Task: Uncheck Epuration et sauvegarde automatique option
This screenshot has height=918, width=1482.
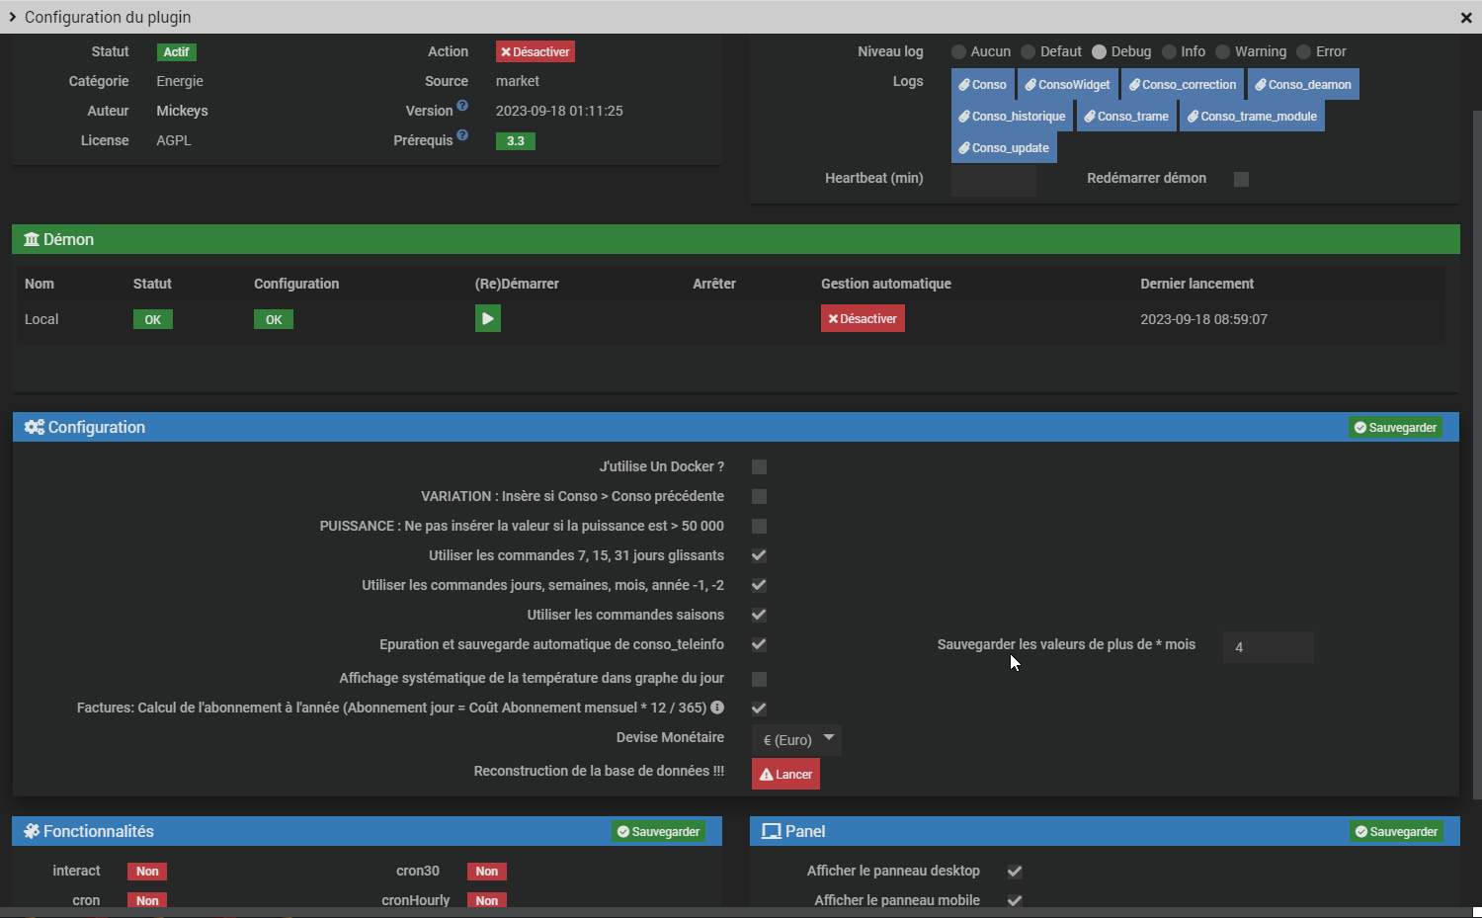Action: click(759, 644)
